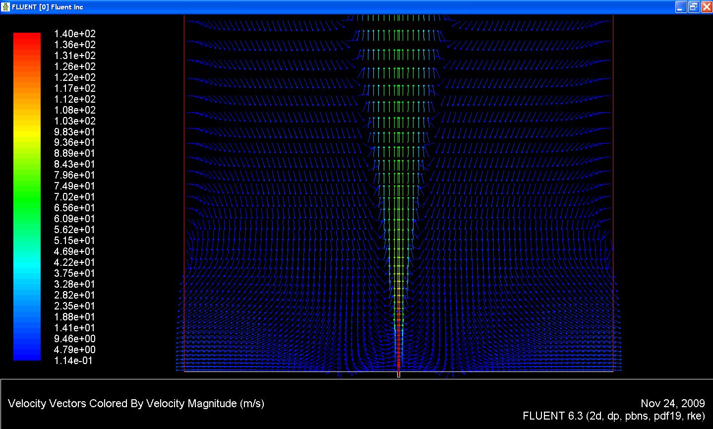The width and height of the screenshot is (713, 429).
Task: Minimize the FLUENT window
Action: [681, 7]
